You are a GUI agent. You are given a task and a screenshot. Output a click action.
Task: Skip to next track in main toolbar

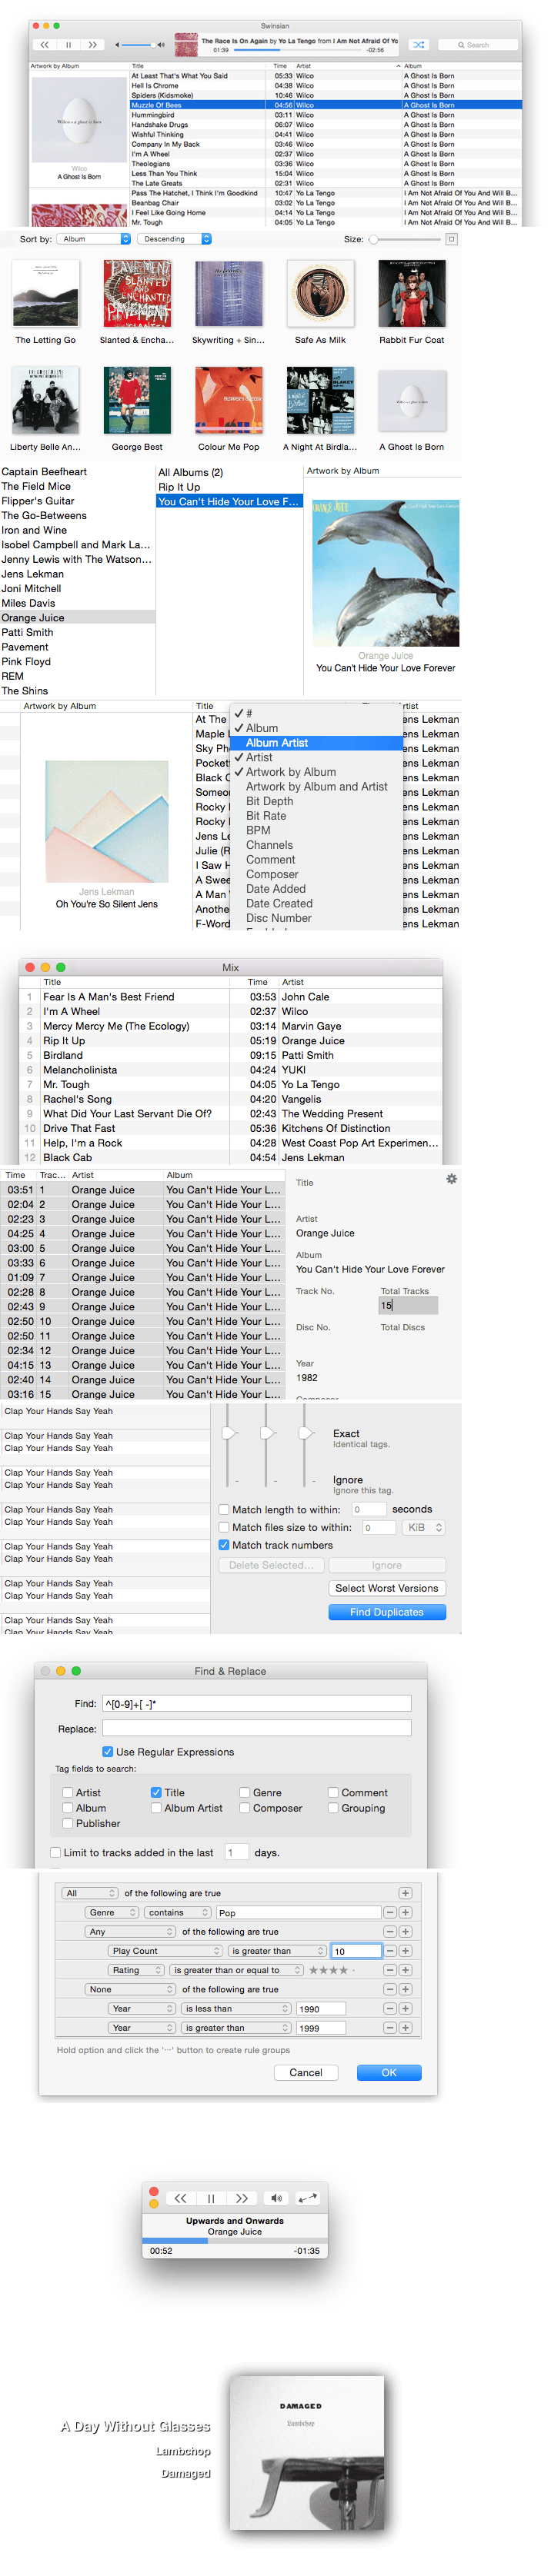click(92, 44)
